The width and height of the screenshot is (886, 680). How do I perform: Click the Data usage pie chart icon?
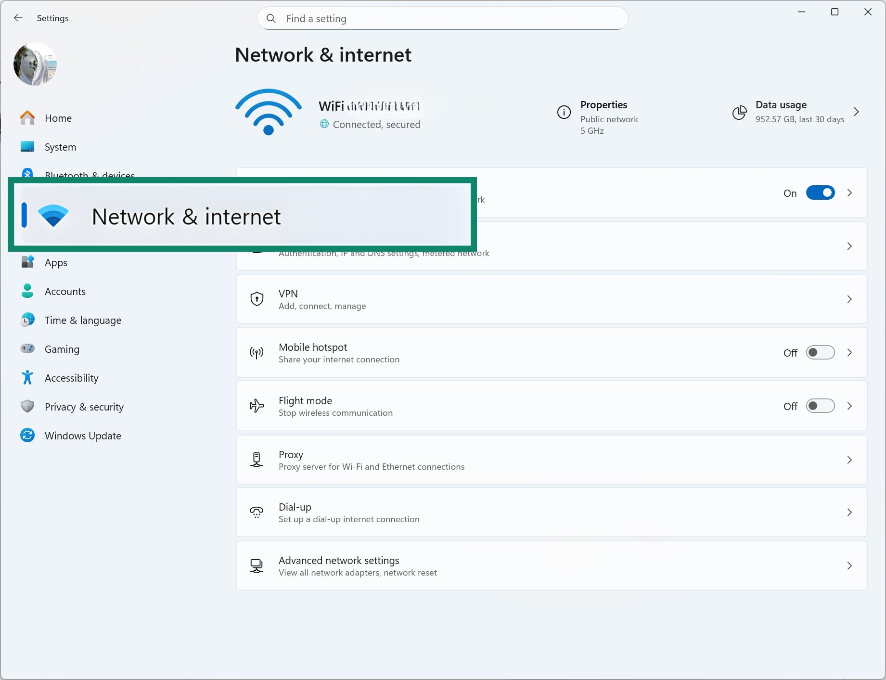pos(740,113)
